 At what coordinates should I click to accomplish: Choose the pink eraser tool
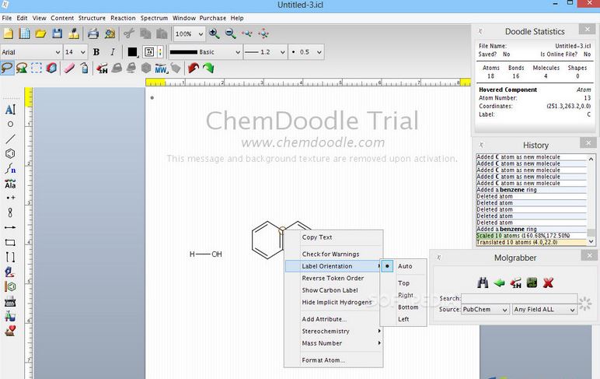tap(69, 68)
